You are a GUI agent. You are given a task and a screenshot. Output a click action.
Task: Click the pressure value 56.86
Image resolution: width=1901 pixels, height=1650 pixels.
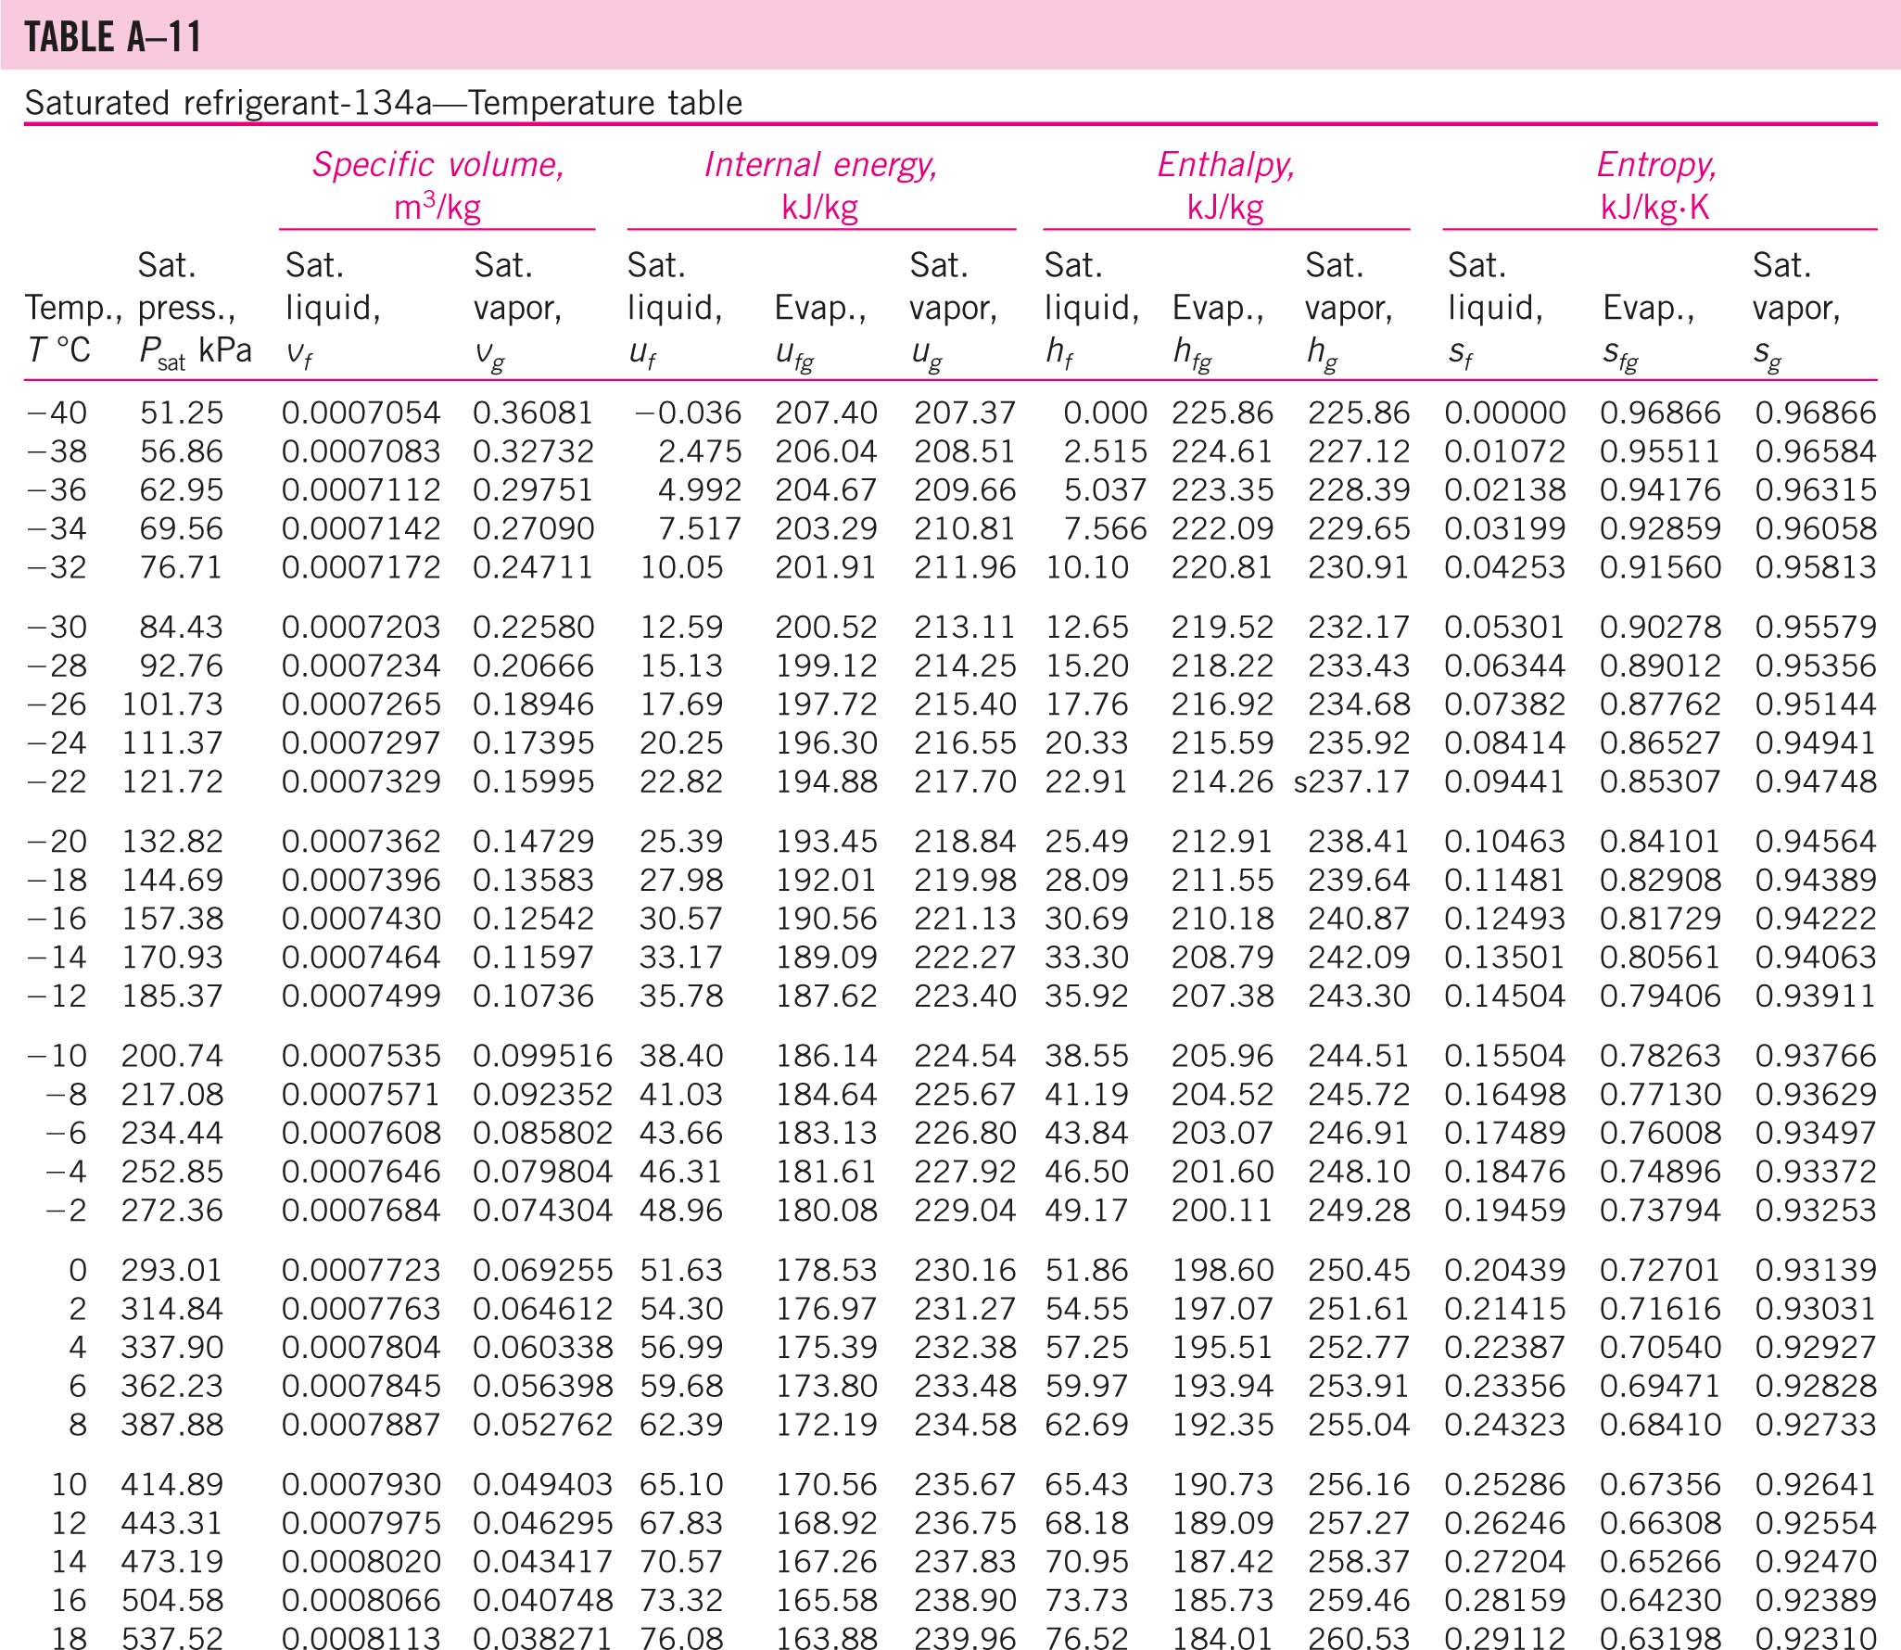click(182, 451)
